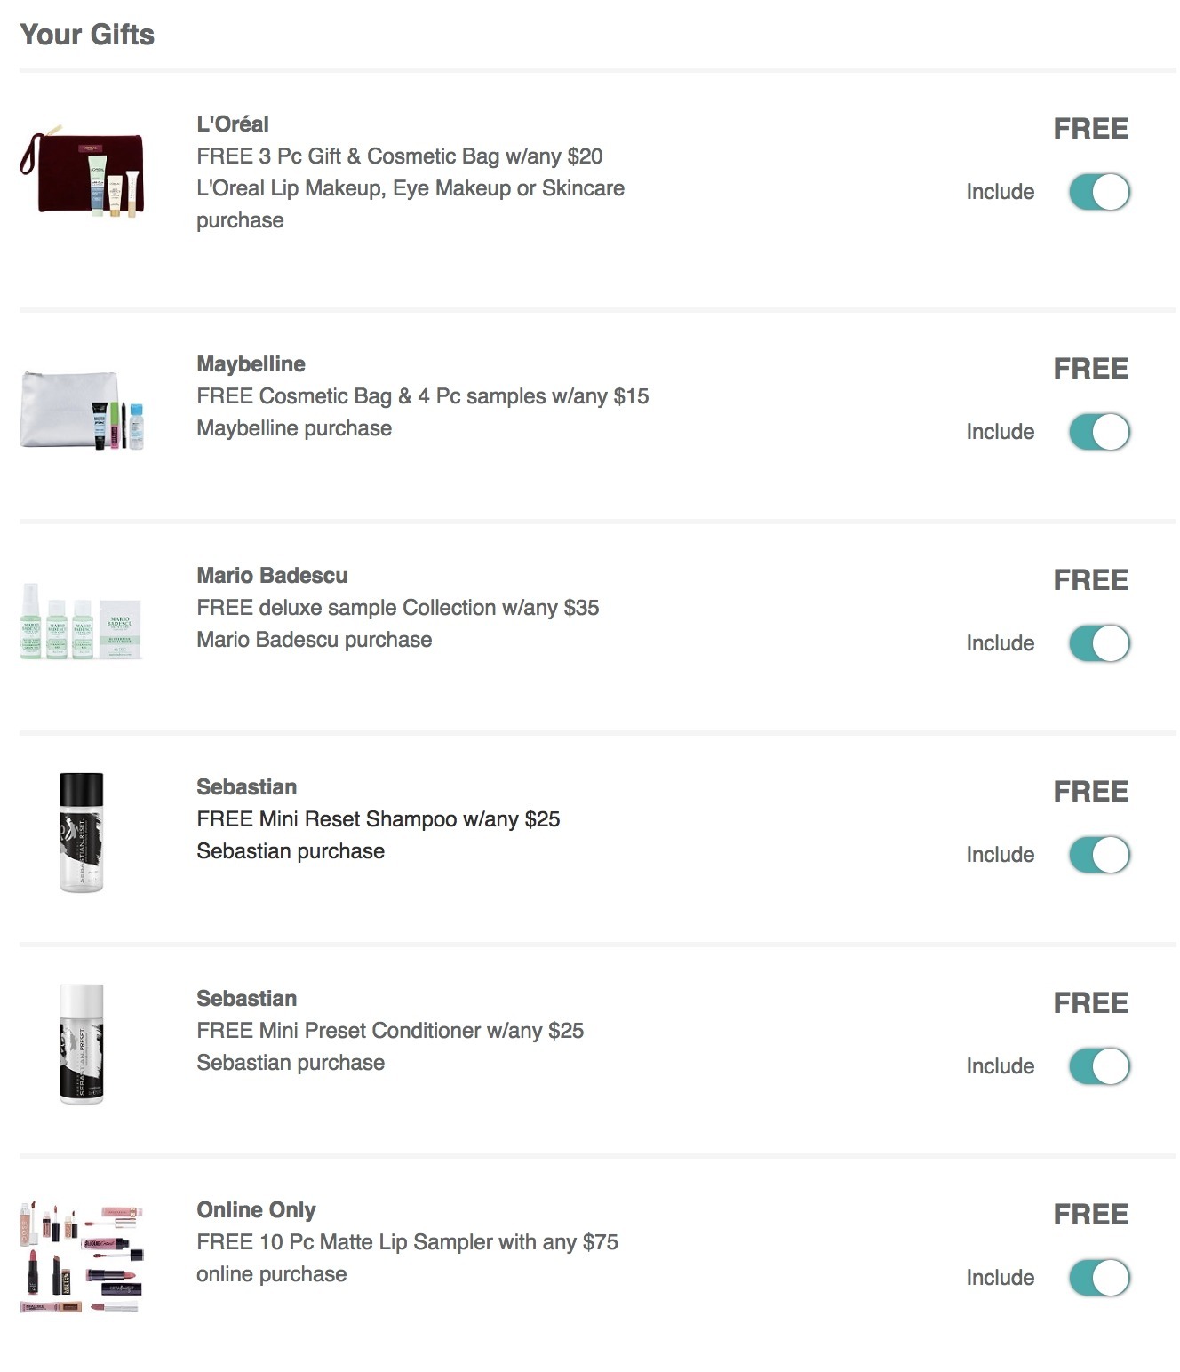Toggle the L'Oréal gift Include switch

[1099, 192]
